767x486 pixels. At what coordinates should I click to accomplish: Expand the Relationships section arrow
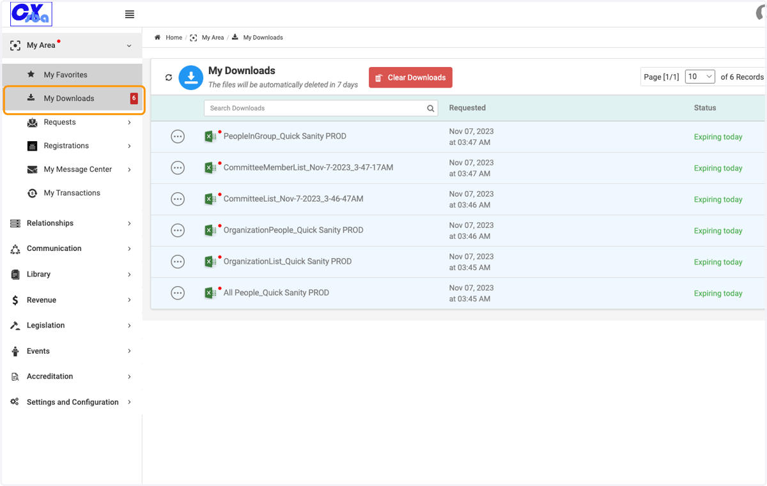[x=129, y=224]
